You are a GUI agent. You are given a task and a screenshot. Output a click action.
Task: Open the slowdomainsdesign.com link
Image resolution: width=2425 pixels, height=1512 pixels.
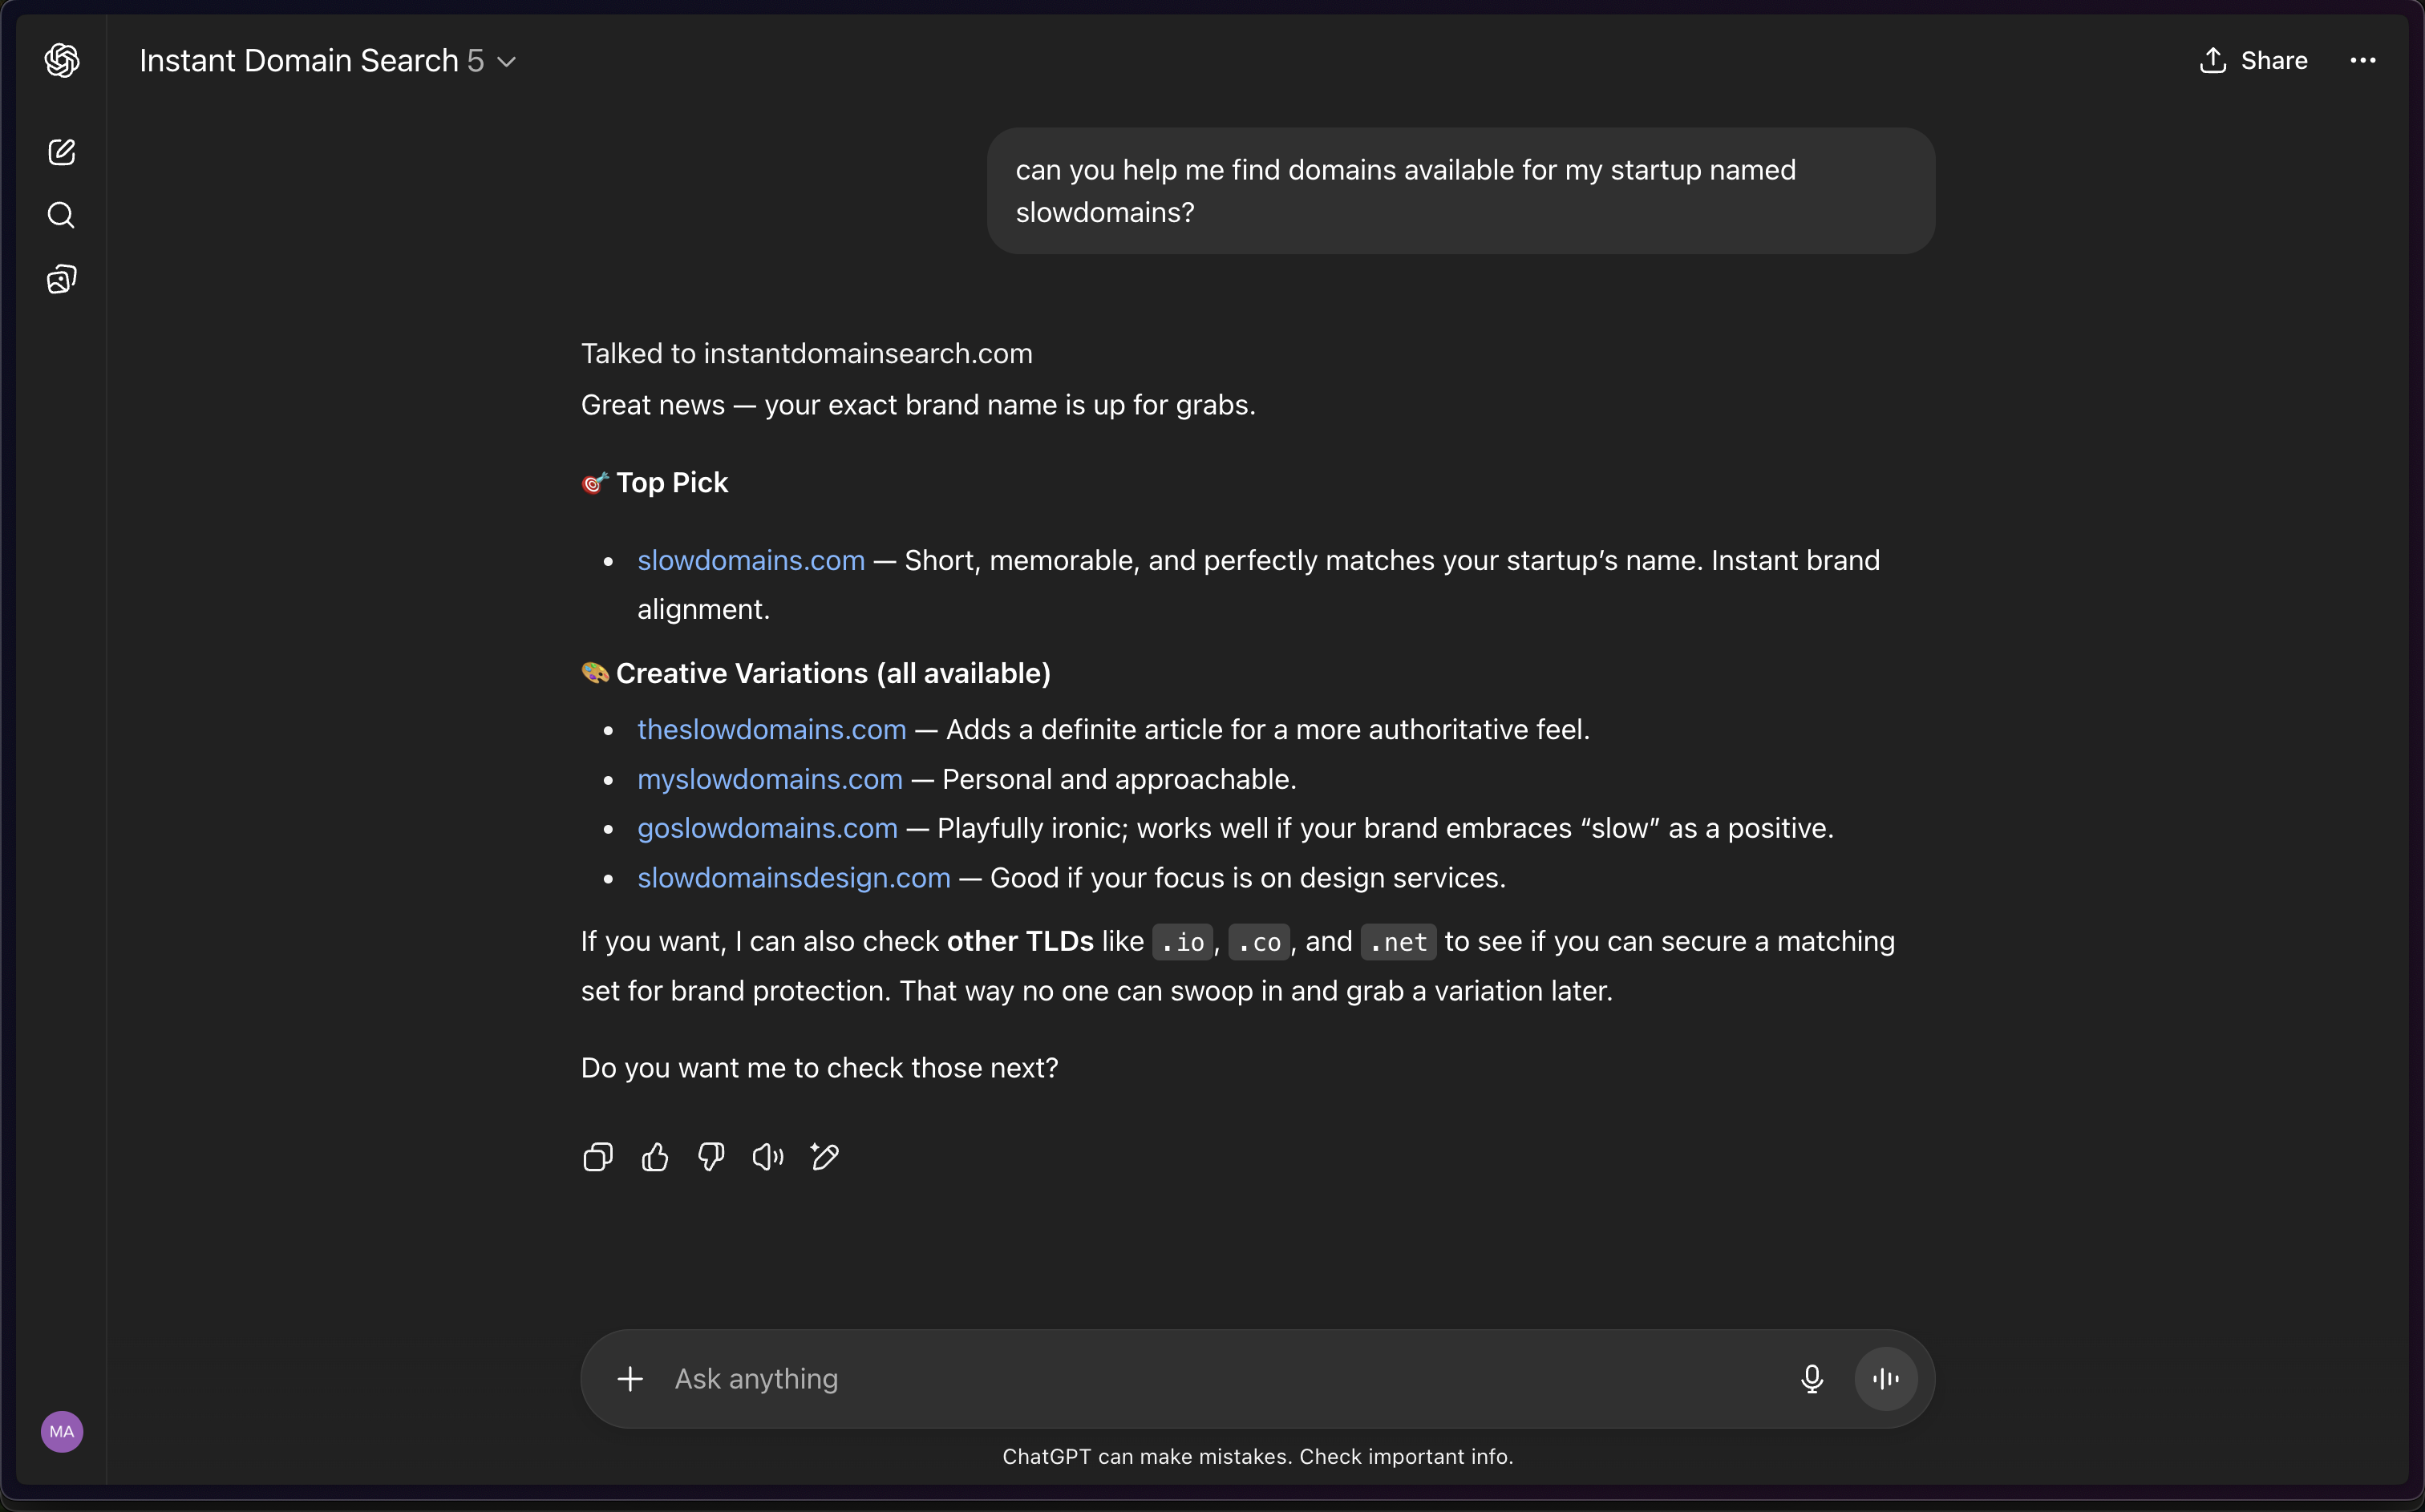794,878
